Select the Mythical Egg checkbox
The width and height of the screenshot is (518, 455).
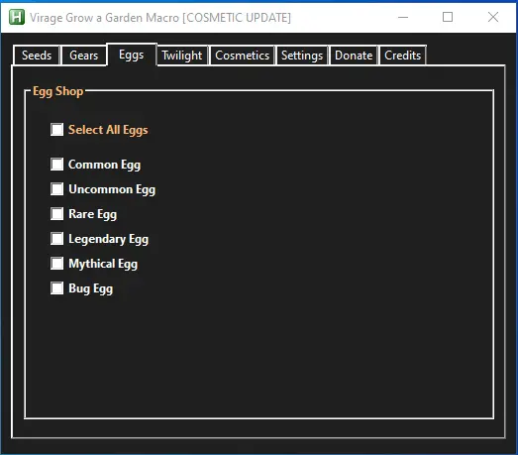(x=57, y=264)
